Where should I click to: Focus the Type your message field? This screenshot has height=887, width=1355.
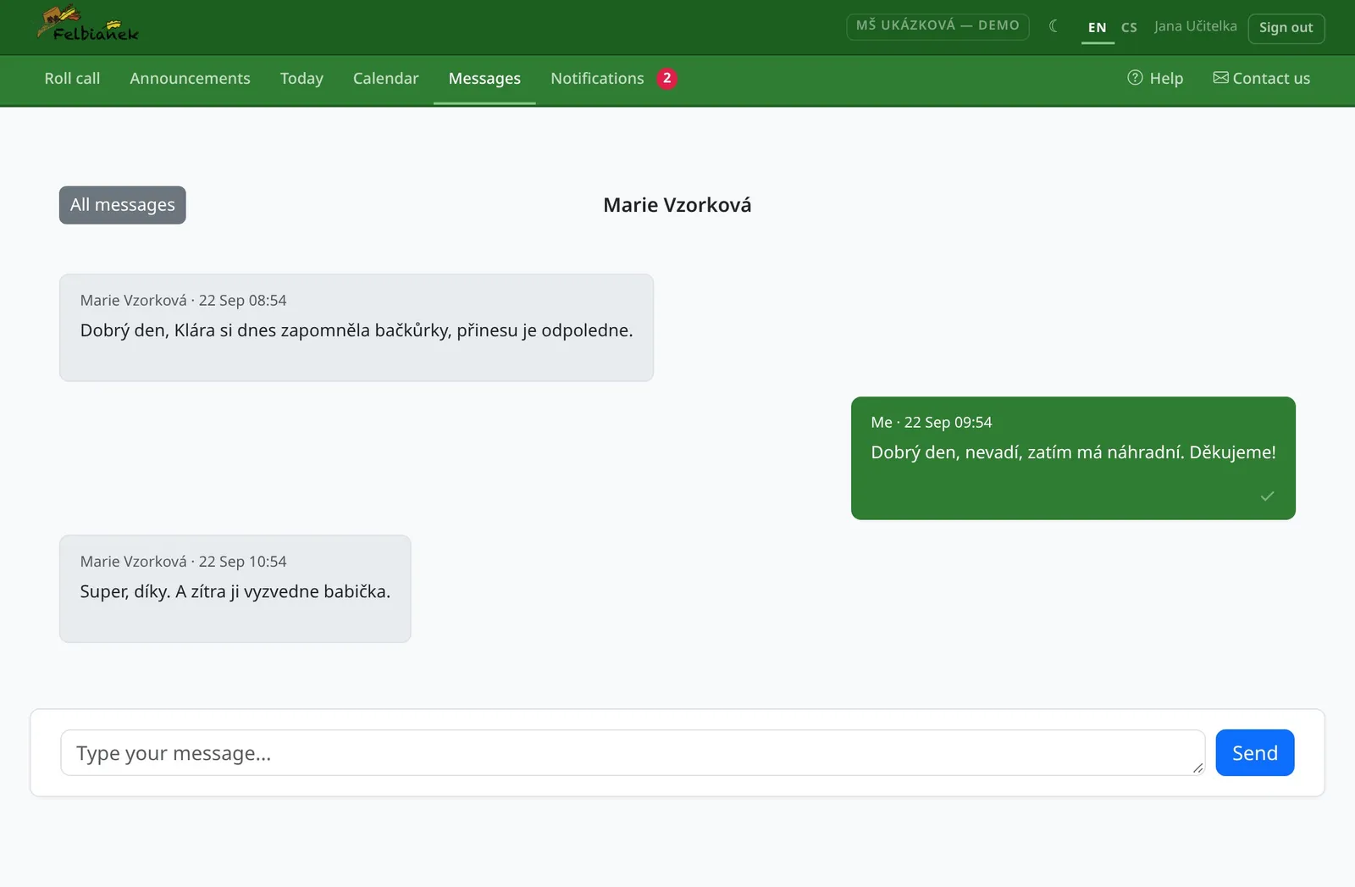tap(633, 752)
